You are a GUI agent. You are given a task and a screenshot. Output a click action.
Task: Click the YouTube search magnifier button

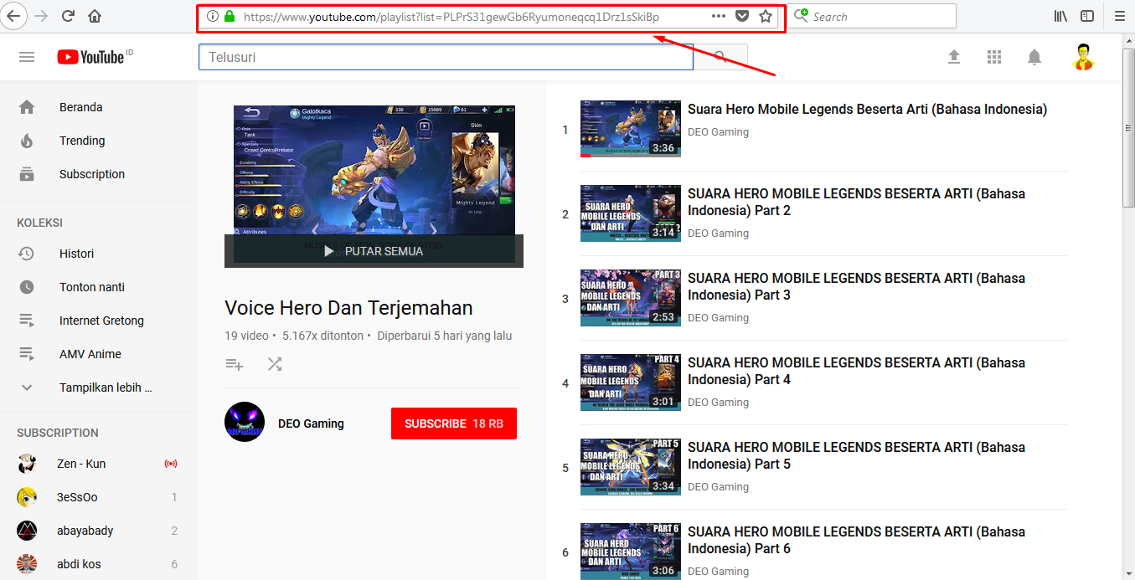(720, 57)
